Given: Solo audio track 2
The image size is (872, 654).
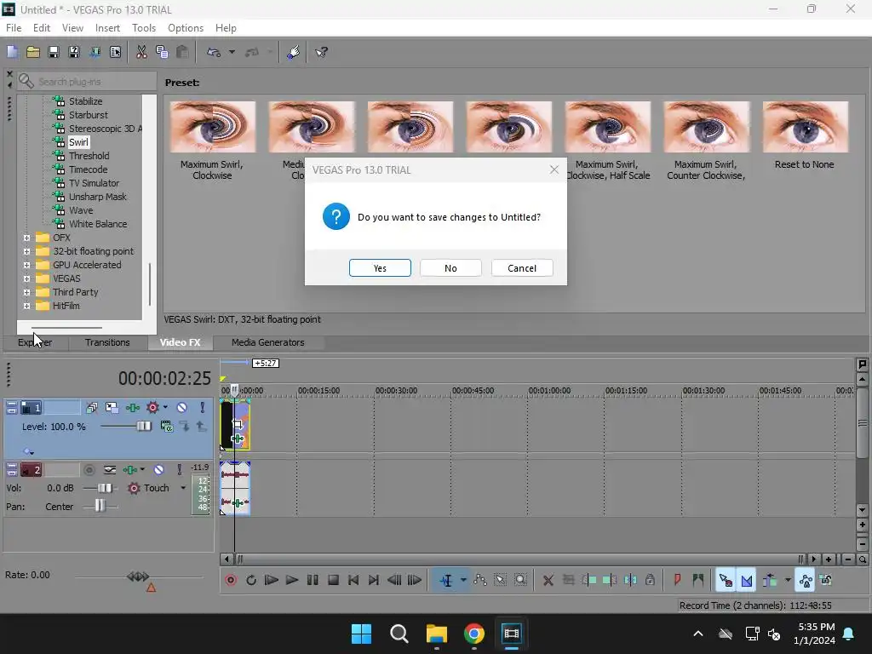Looking at the screenshot, I should (x=179, y=470).
